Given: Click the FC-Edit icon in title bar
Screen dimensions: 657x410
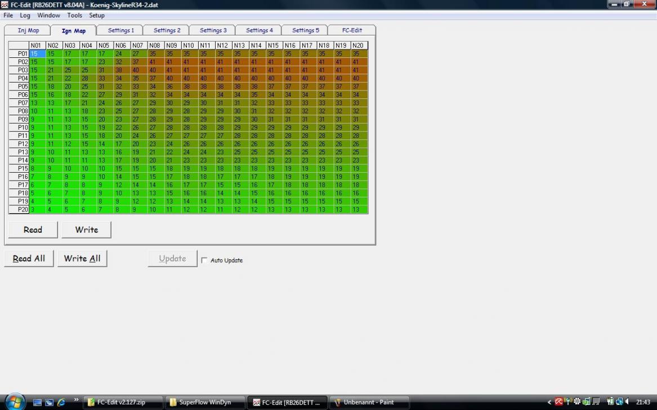Looking at the screenshot, I should (5, 4).
